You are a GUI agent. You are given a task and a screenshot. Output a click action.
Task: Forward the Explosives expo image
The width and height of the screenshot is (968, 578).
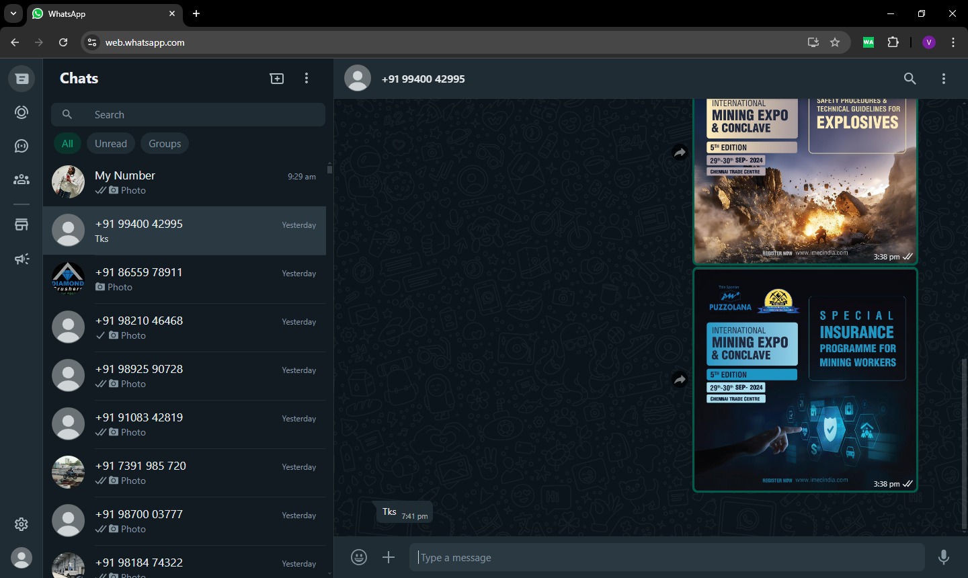tap(680, 153)
